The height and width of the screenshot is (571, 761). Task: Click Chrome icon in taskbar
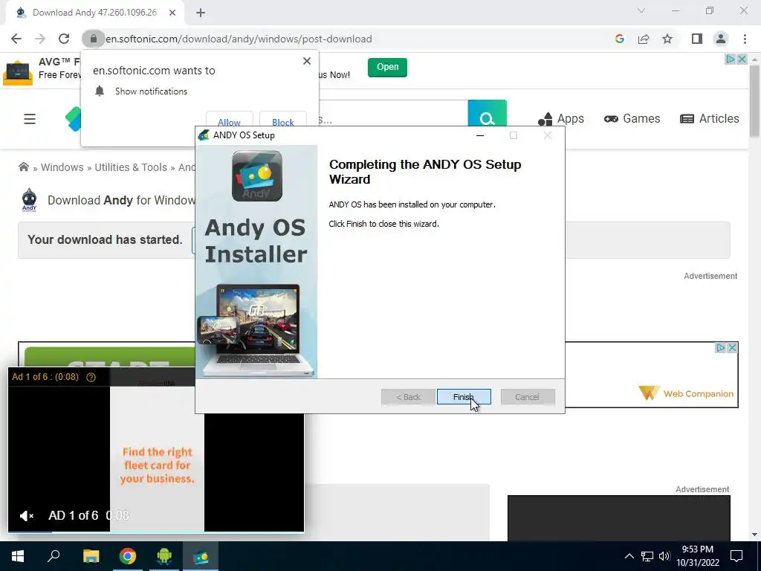click(128, 556)
